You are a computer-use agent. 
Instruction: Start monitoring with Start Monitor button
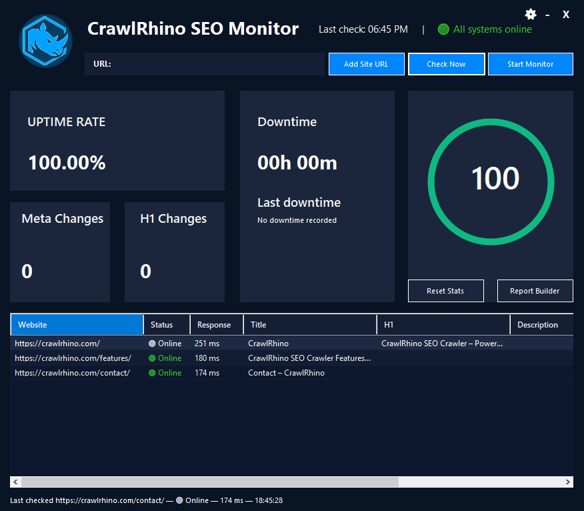tap(531, 64)
